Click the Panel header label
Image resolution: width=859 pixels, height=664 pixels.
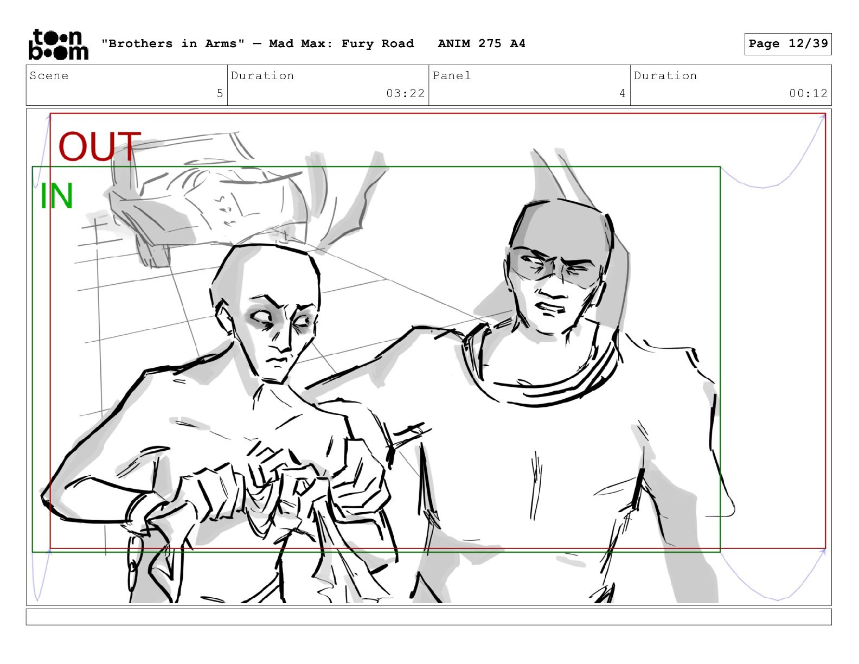(x=452, y=75)
